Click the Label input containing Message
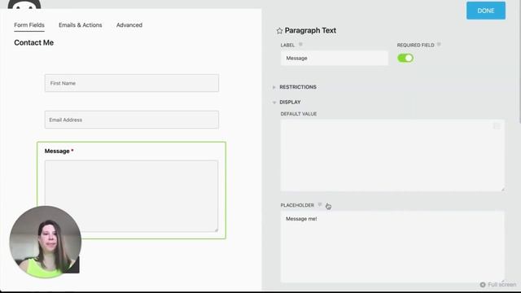 coord(335,58)
